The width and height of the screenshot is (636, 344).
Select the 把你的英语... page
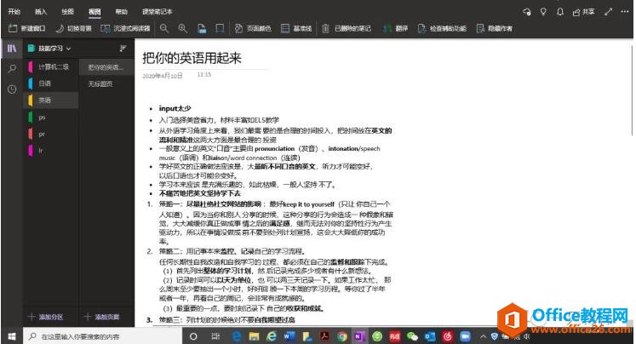coord(106,67)
